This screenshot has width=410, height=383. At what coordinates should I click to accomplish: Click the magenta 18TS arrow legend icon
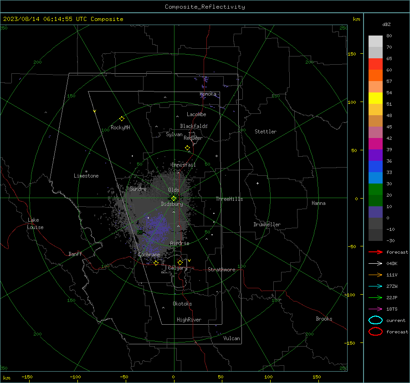click(x=375, y=309)
